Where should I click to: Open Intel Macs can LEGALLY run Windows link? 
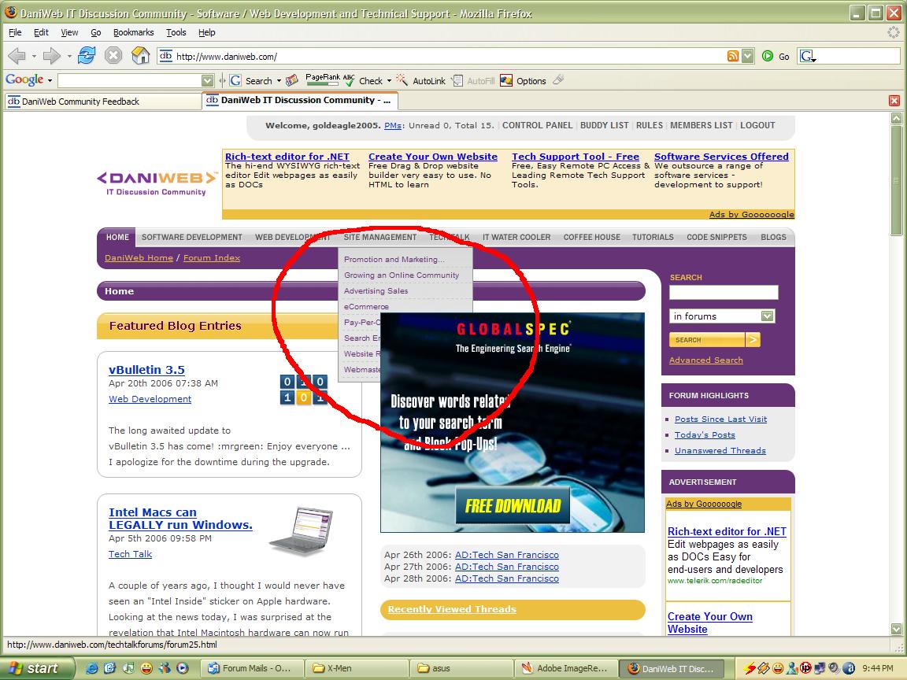point(180,519)
